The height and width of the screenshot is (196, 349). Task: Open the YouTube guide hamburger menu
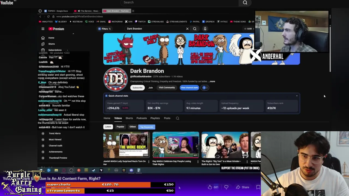coord(43,29)
